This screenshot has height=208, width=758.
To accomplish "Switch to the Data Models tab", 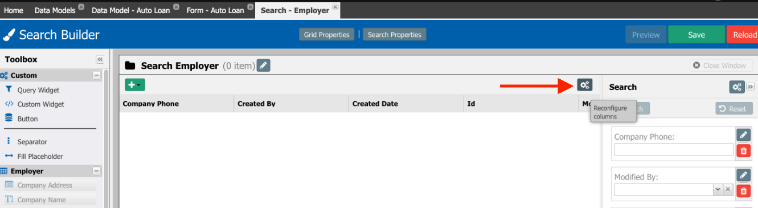I will click(55, 10).
